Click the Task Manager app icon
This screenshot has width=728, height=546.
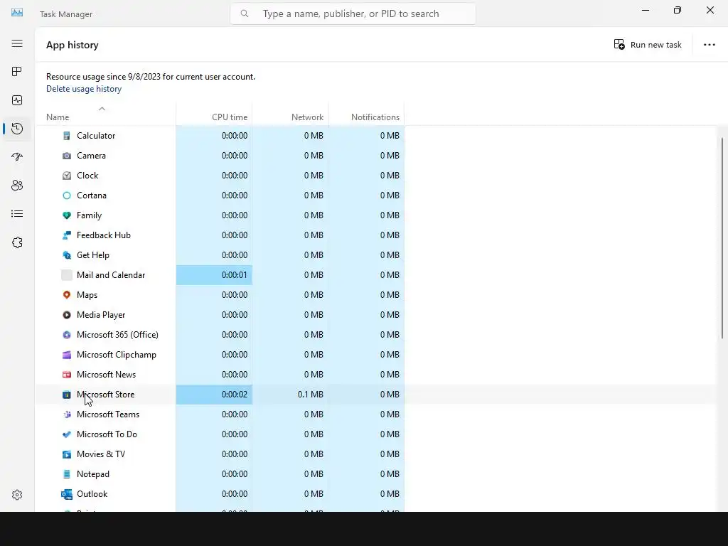[17, 13]
